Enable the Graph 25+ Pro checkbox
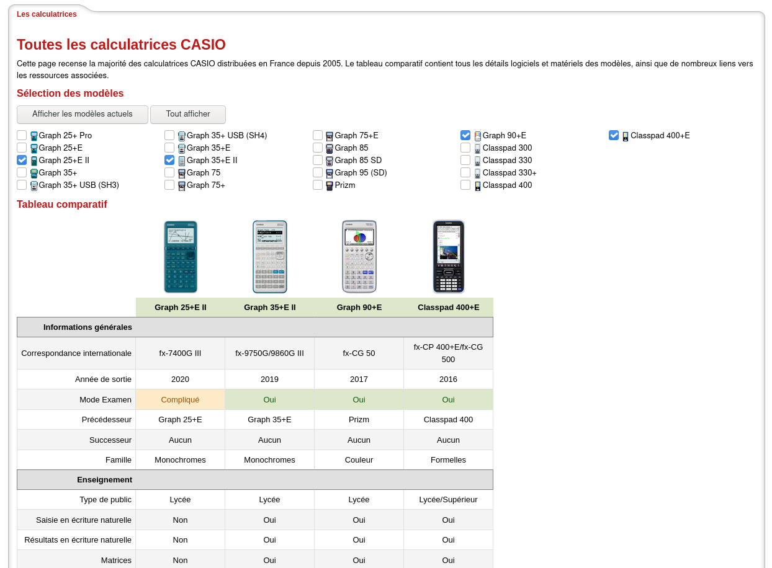772x568 pixels. 22,135
